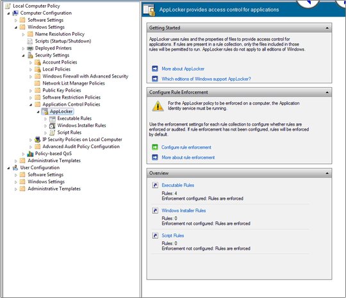Screen dimensions: 346x298
Task: Click the yellow warning triangle icon
Action: (x=158, y=106)
